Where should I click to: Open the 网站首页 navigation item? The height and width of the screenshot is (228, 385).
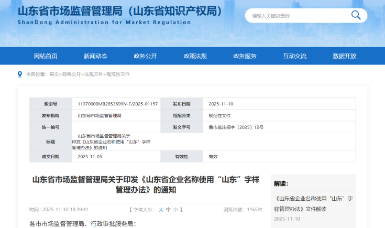pos(46,56)
